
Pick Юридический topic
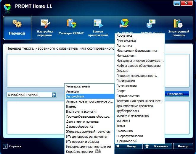(140, 141)
